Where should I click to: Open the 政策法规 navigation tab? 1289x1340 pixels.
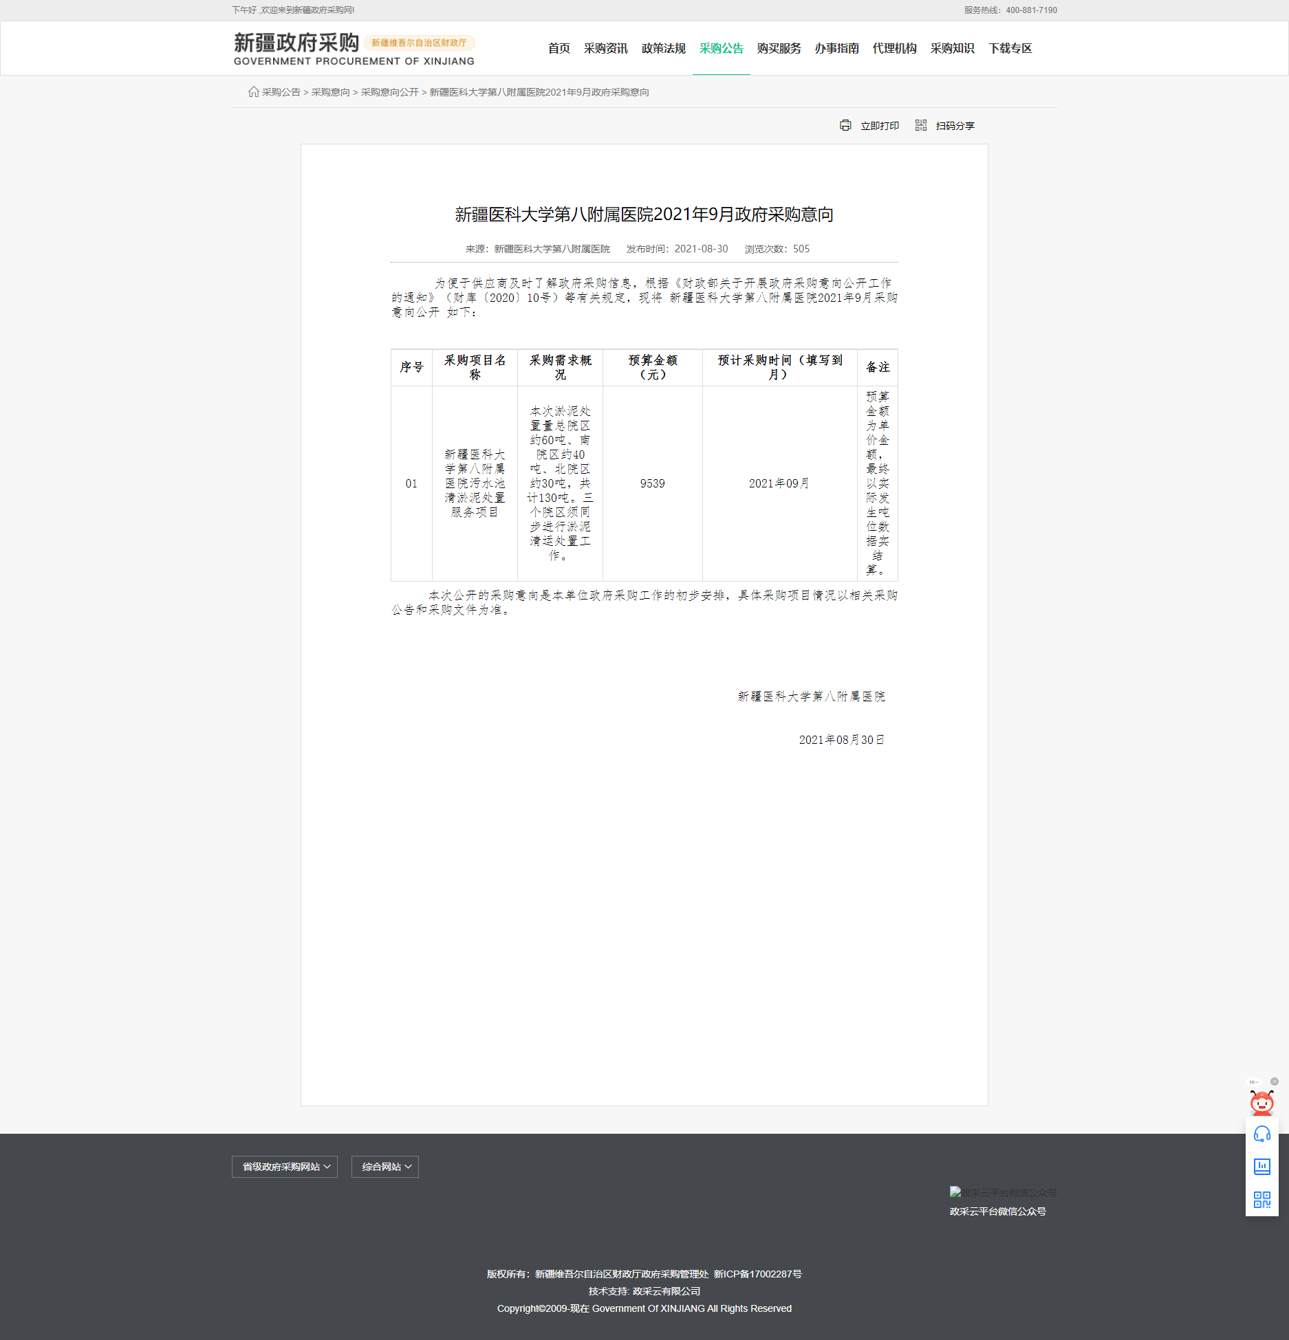[x=663, y=48]
